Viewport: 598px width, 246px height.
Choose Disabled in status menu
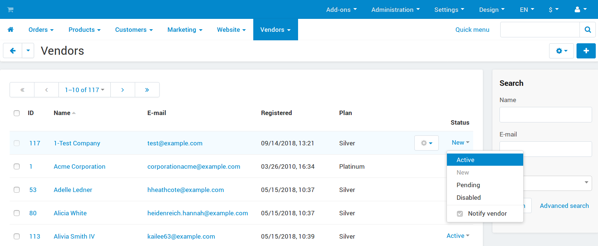coord(485,198)
